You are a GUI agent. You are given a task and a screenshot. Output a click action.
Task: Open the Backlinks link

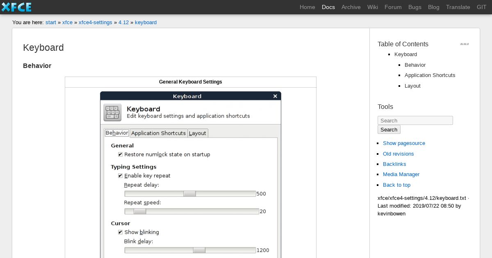[394, 164]
